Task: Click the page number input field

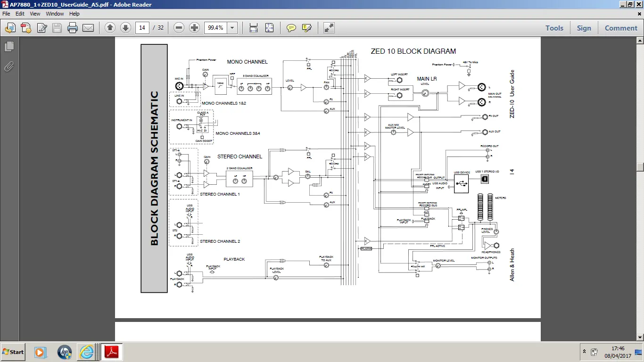Action: pyautogui.click(x=142, y=28)
